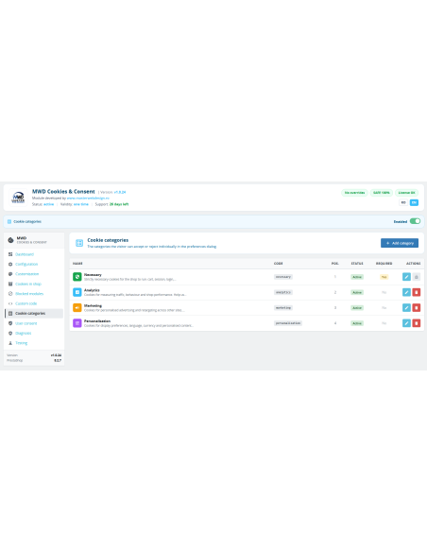Click the necessary code tag

tap(283, 277)
